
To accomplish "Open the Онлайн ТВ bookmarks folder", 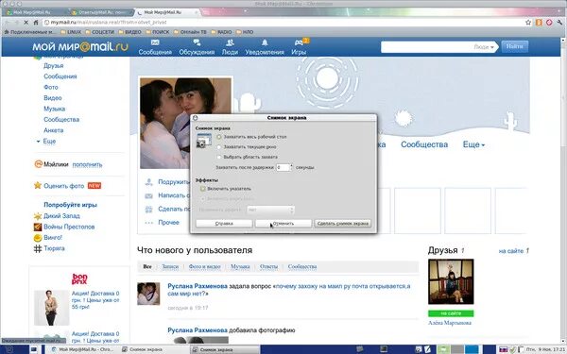I will click(x=190, y=32).
